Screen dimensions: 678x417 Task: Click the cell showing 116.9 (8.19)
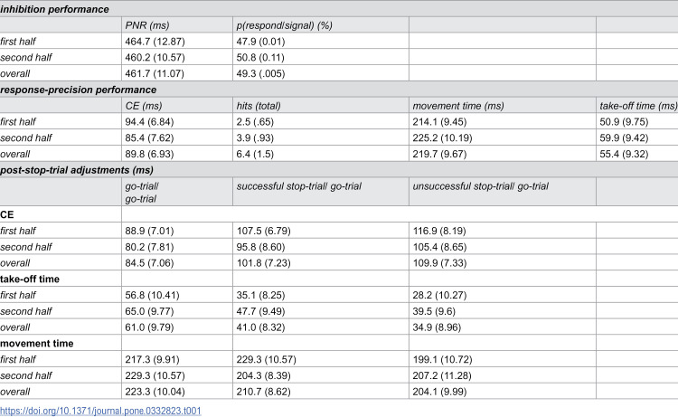[x=439, y=231]
